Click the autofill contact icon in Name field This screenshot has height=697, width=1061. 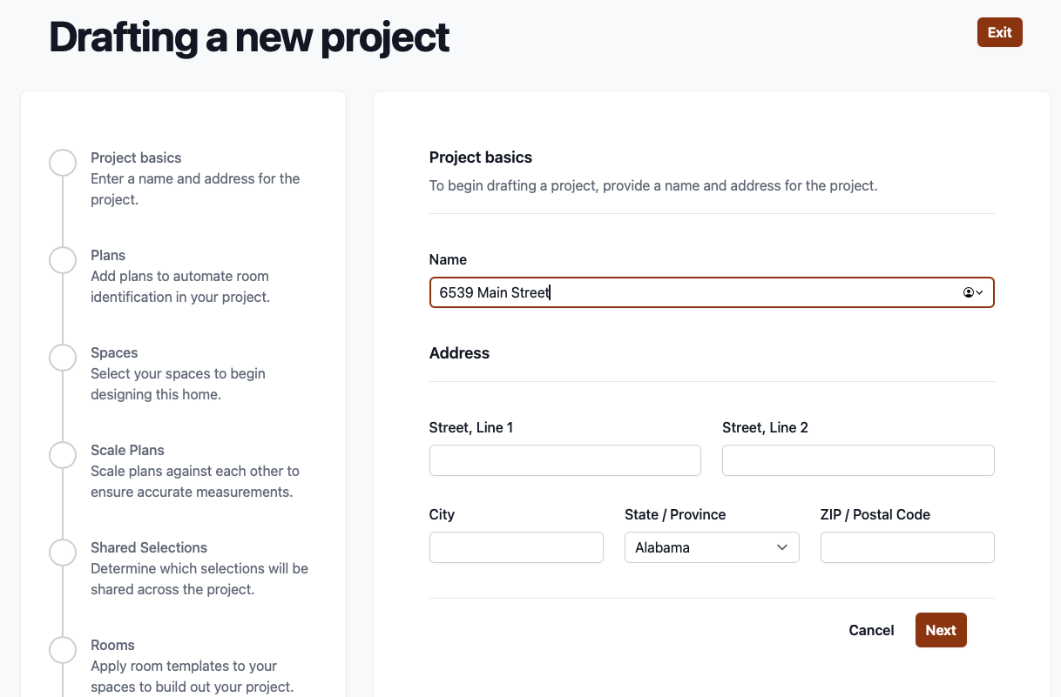pyautogui.click(x=972, y=292)
